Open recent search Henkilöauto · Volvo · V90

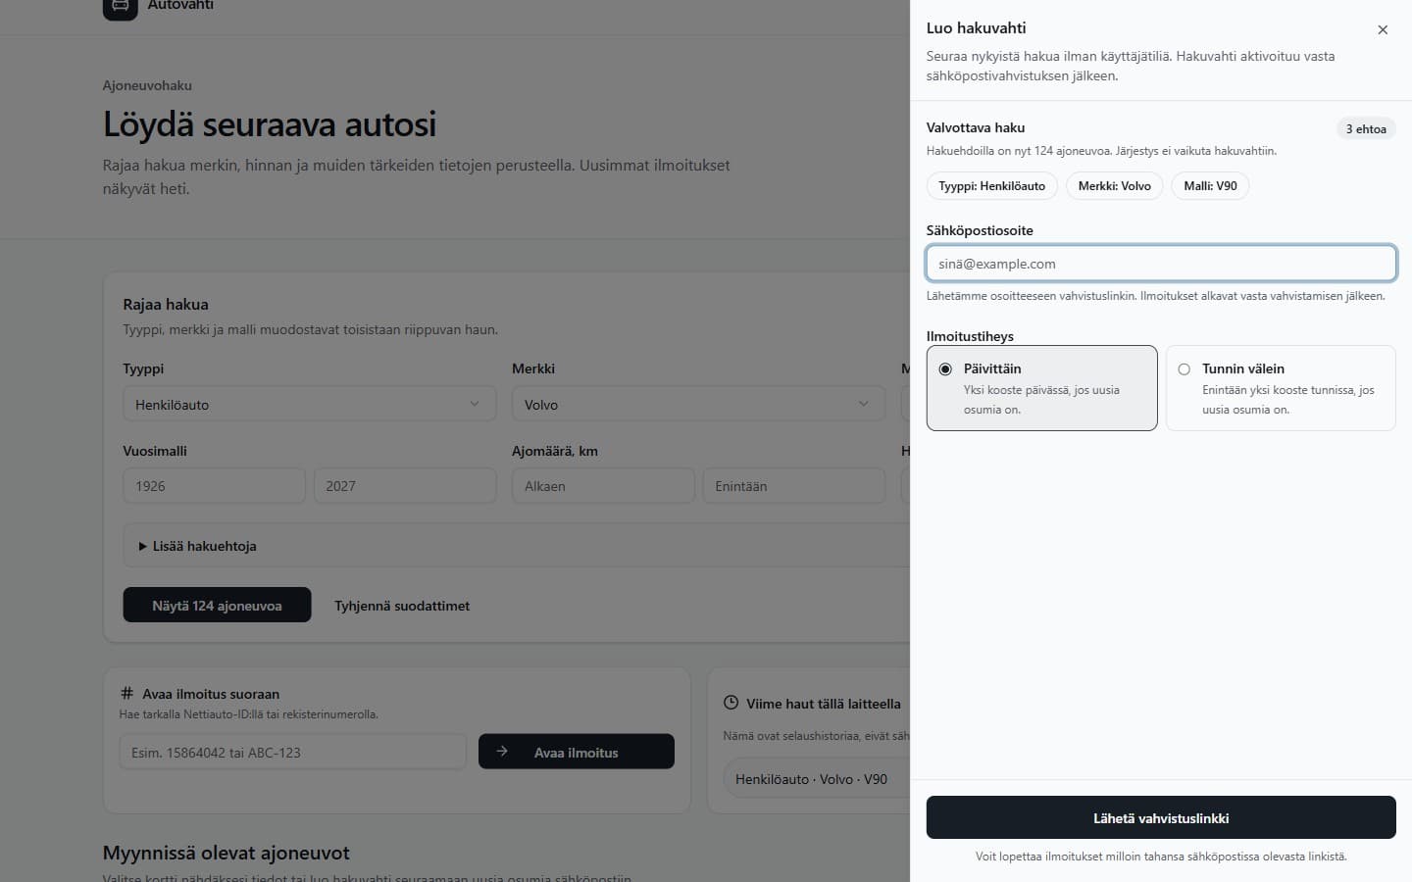tap(812, 779)
